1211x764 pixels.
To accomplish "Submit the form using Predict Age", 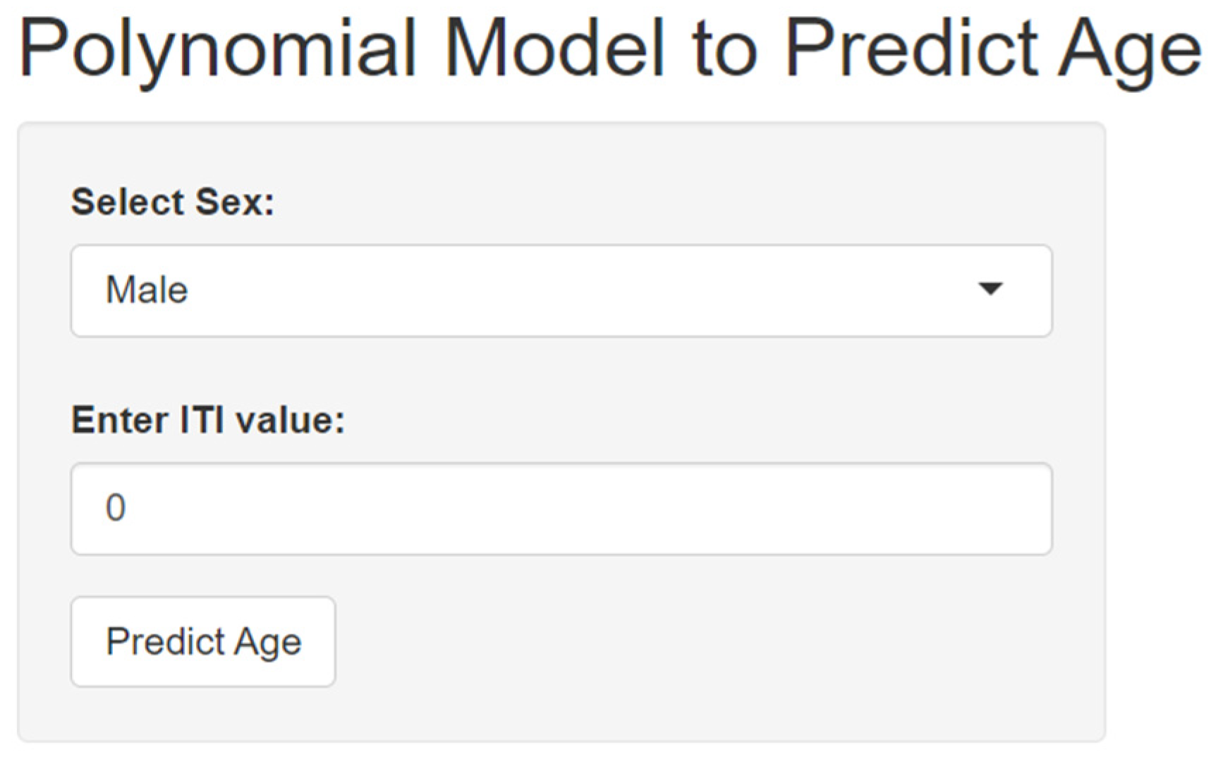I will pos(203,641).
